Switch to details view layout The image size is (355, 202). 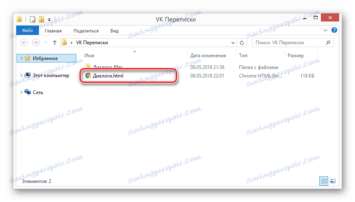click(324, 181)
